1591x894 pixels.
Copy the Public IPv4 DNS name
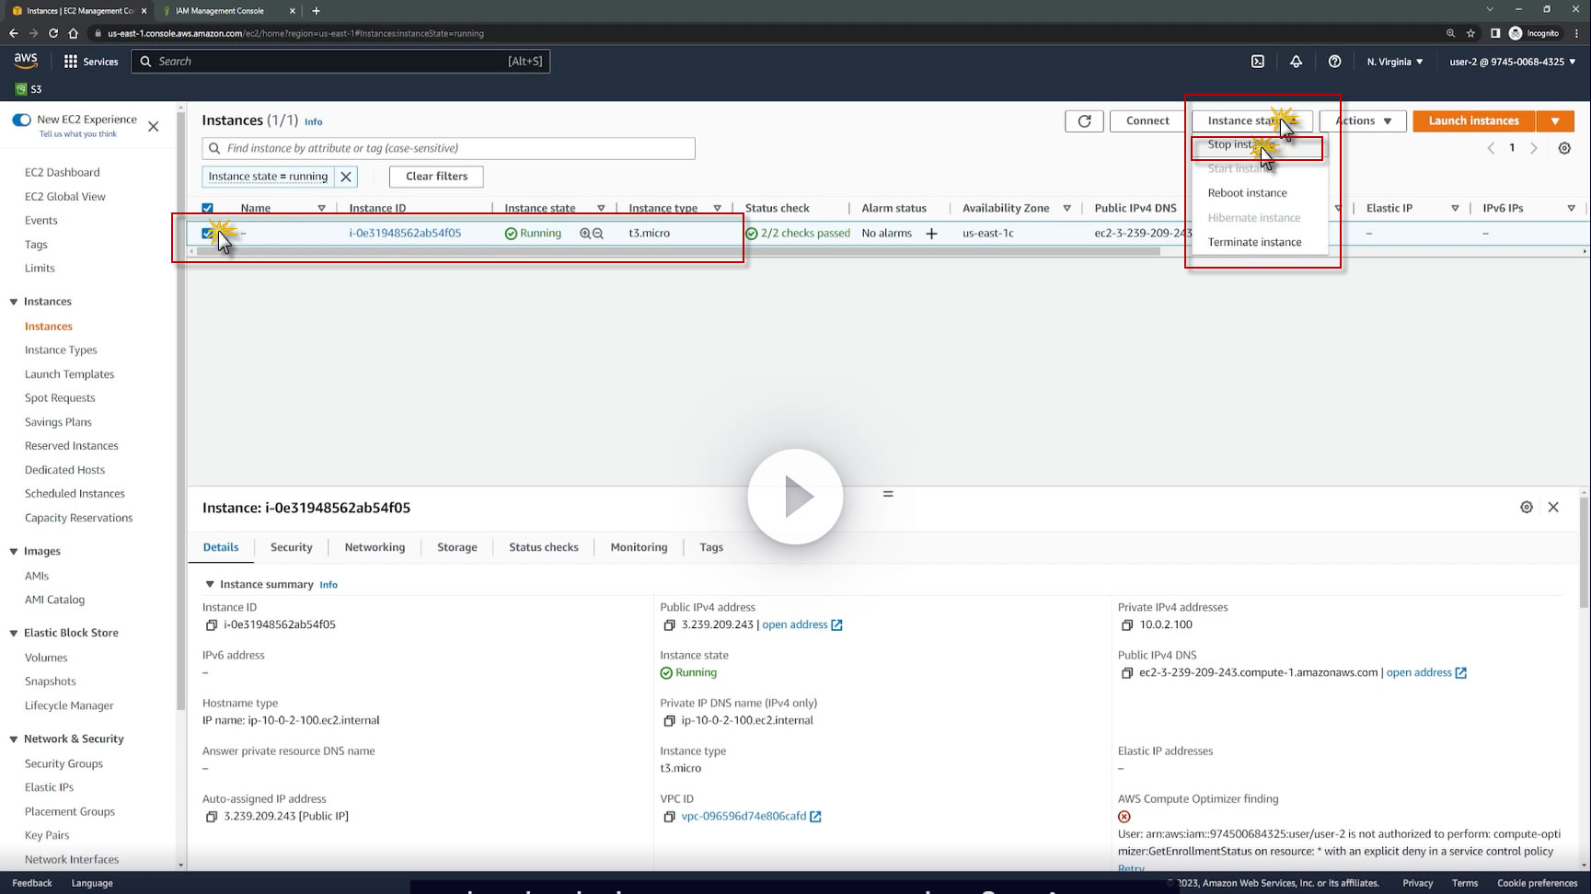click(1127, 673)
